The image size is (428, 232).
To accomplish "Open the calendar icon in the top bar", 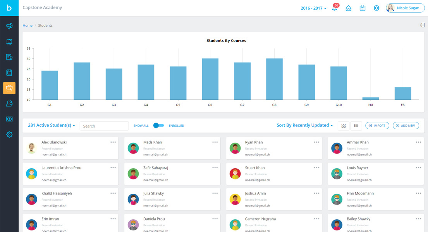I will (363, 8).
